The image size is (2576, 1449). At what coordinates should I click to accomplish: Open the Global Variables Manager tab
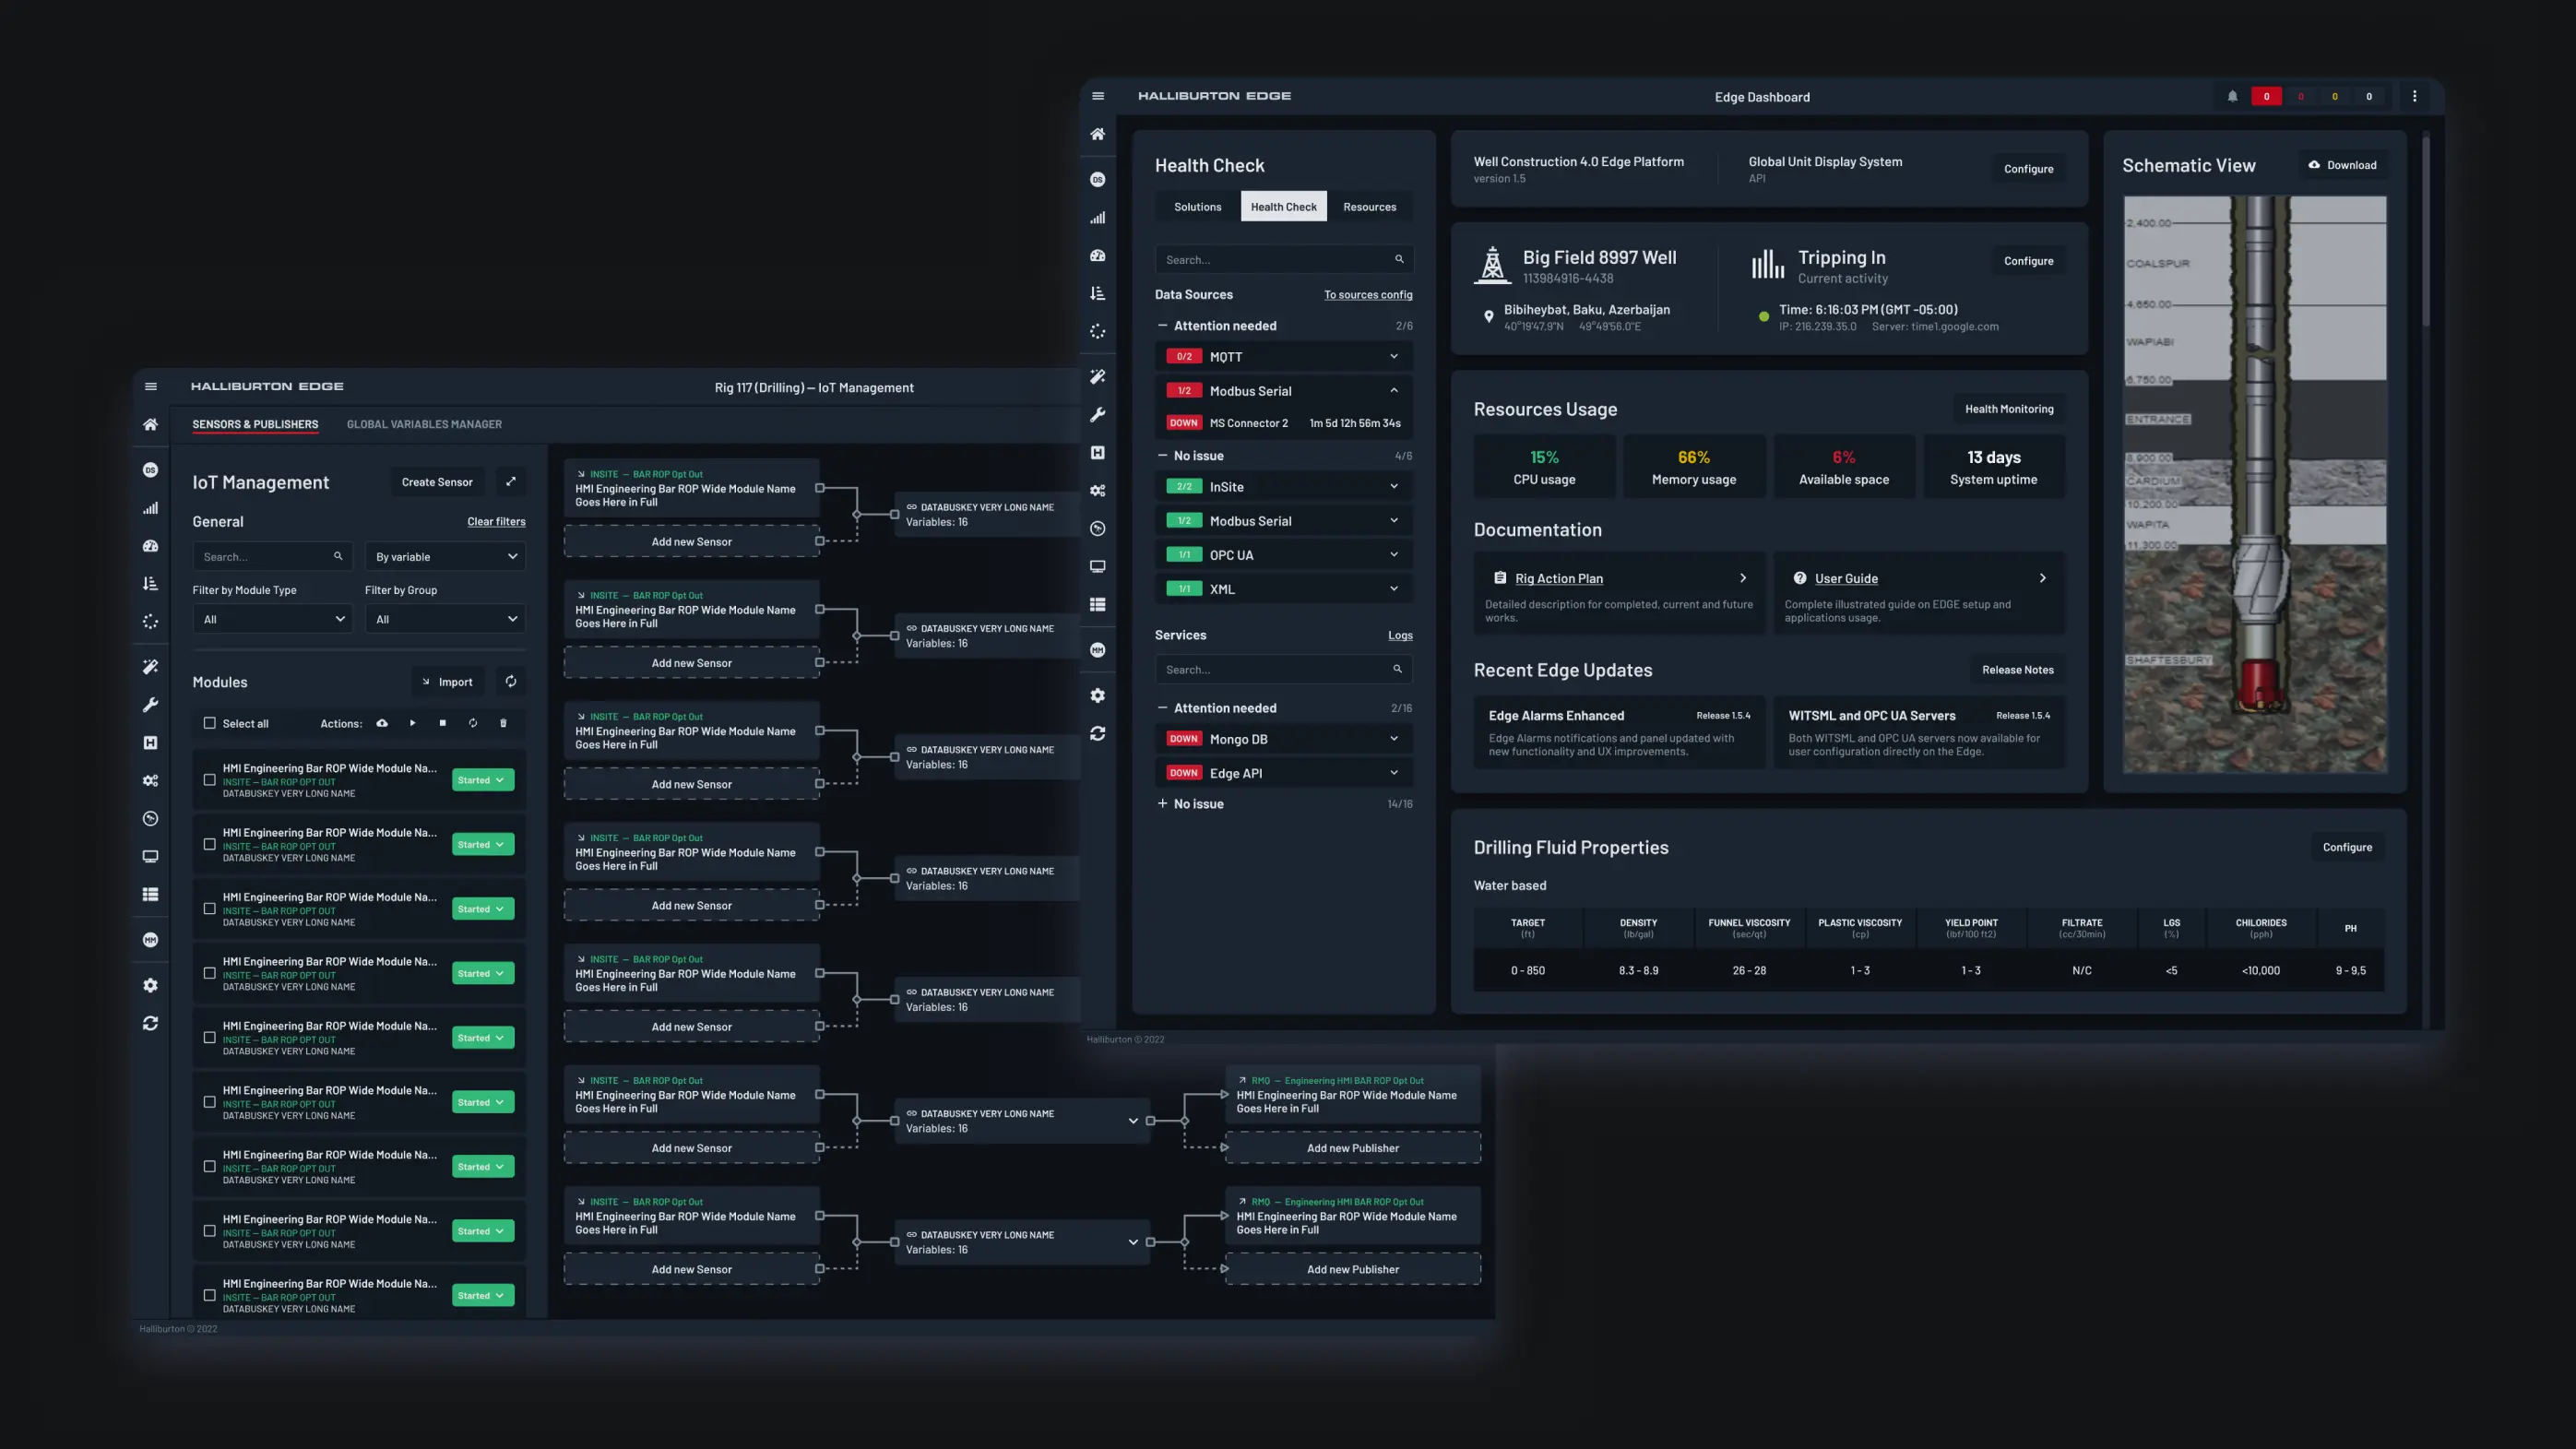[x=424, y=424]
